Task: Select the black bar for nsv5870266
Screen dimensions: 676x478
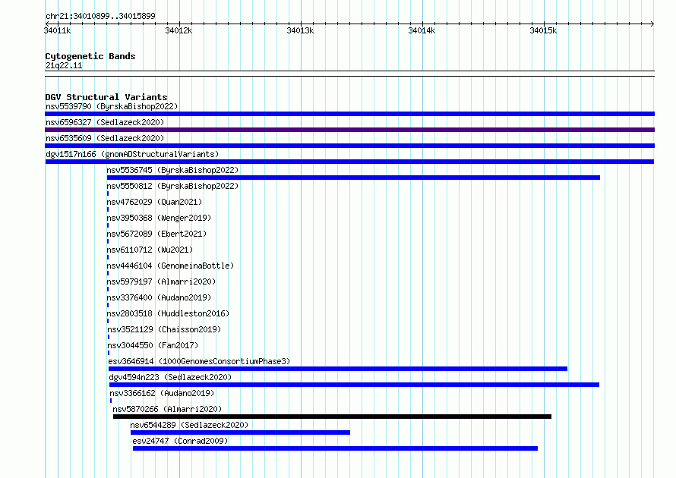Action: [x=333, y=417]
